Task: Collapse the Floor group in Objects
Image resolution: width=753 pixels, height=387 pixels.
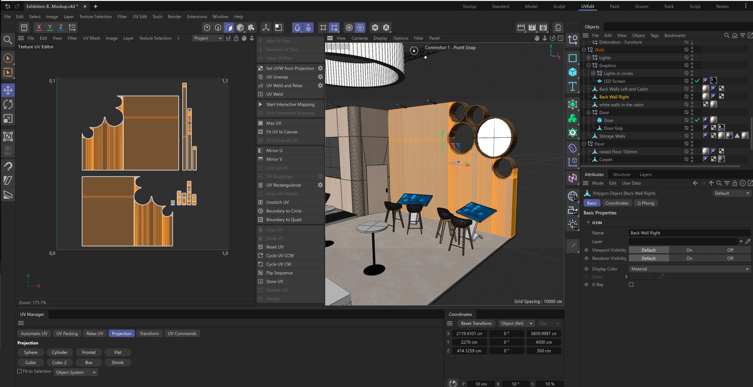Action: [584, 144]
